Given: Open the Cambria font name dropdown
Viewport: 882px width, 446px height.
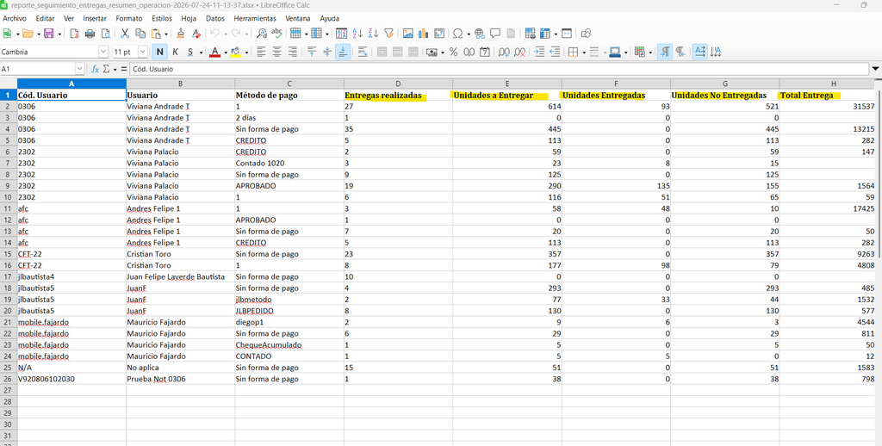Looking at the screenshot, I should tap(103, 52).
